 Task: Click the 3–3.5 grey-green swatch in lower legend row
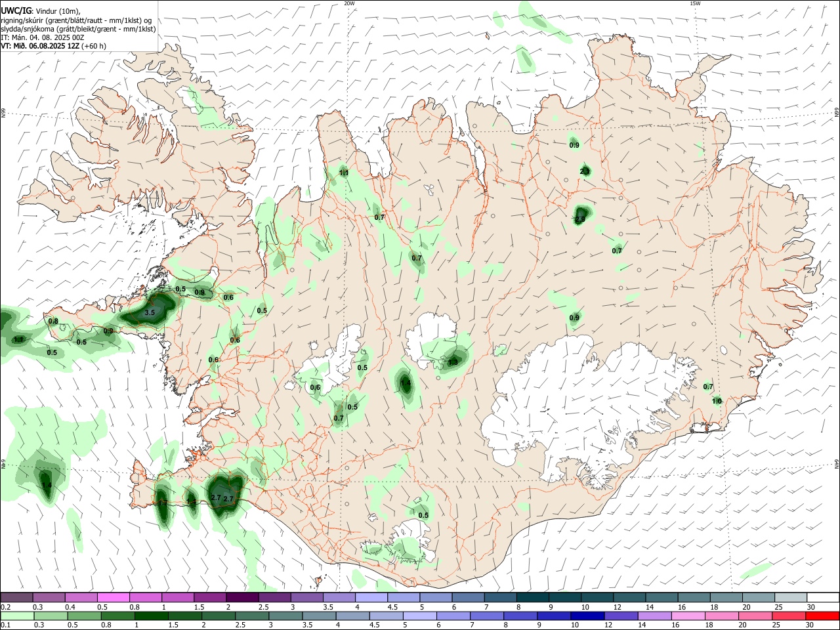coord(286,616)
